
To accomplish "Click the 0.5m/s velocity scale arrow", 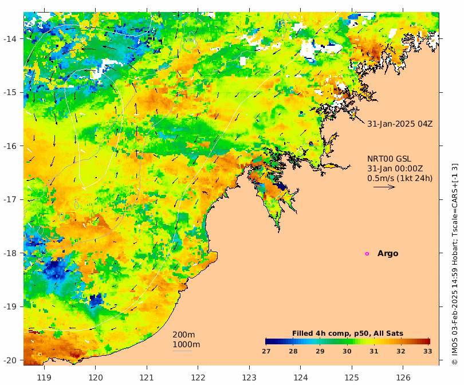I will (x=384, y=187).
